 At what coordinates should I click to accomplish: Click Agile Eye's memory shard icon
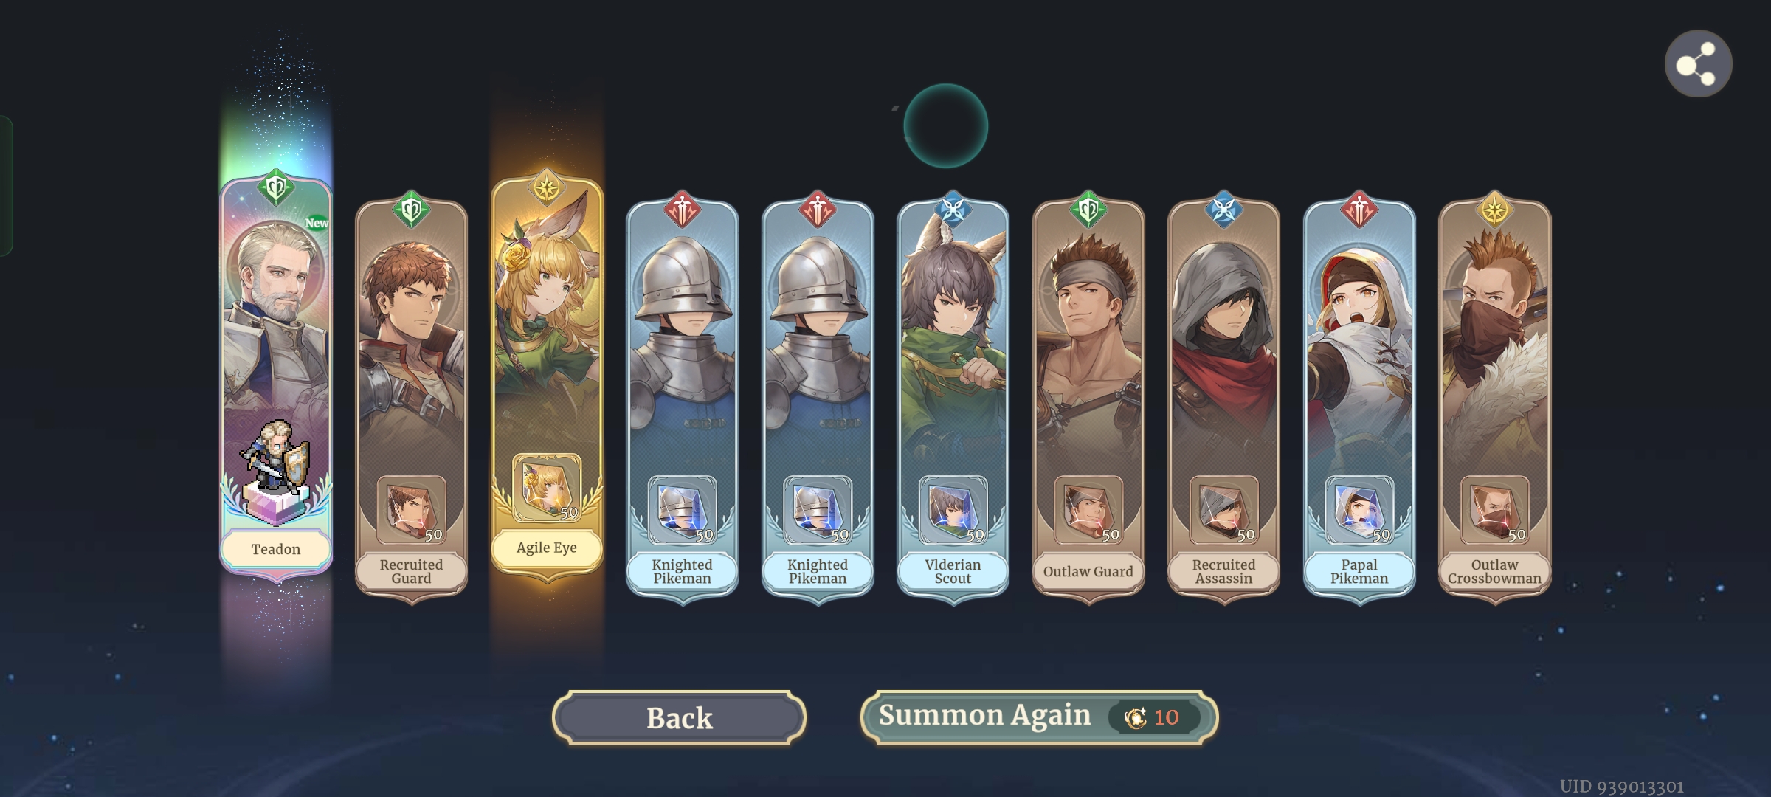coord(547,488)
